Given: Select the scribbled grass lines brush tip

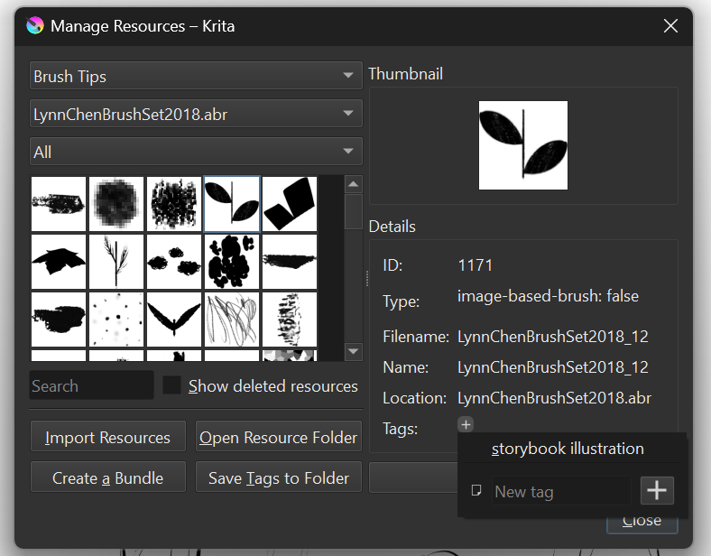Looking at the screenshot, I should [232, 320].
